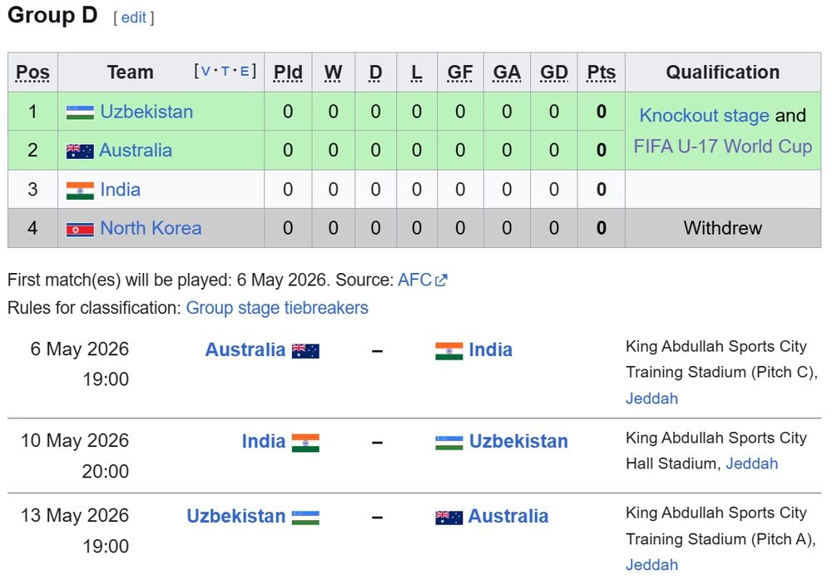The width and height of the screenshot is (832, 580).
Task: Click the North Korea flag icon
Action: (80, 229)
